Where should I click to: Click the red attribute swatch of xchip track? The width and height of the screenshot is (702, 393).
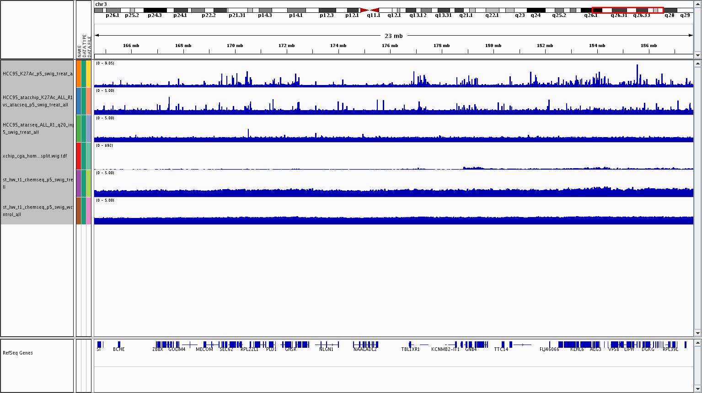pyautogui.click(x=79, y=156)
